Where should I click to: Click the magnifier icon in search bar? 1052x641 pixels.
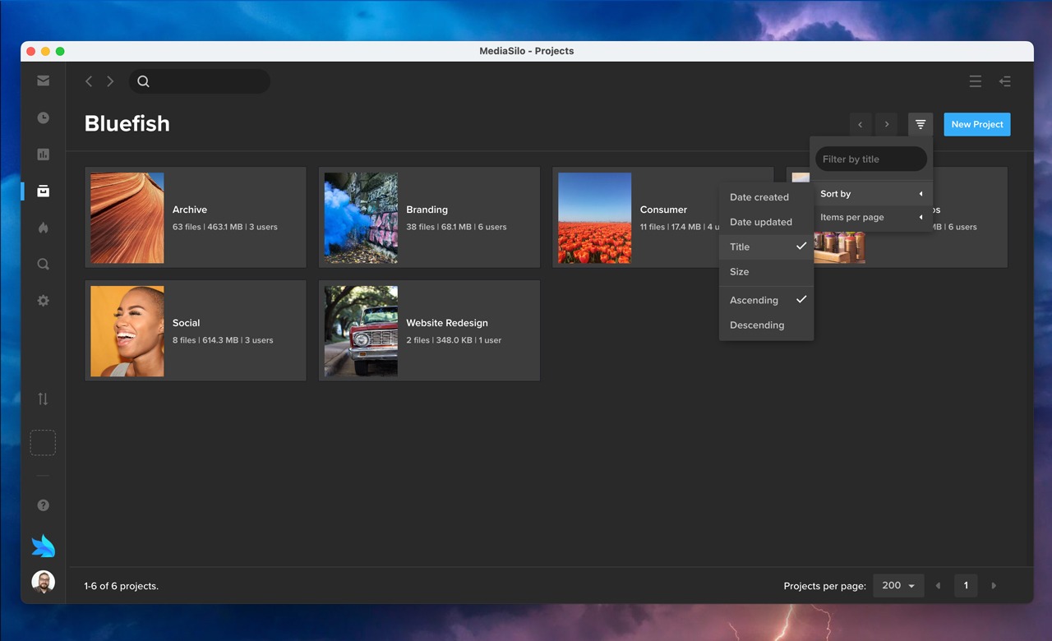pyautogui.click(x=143, y=81)
